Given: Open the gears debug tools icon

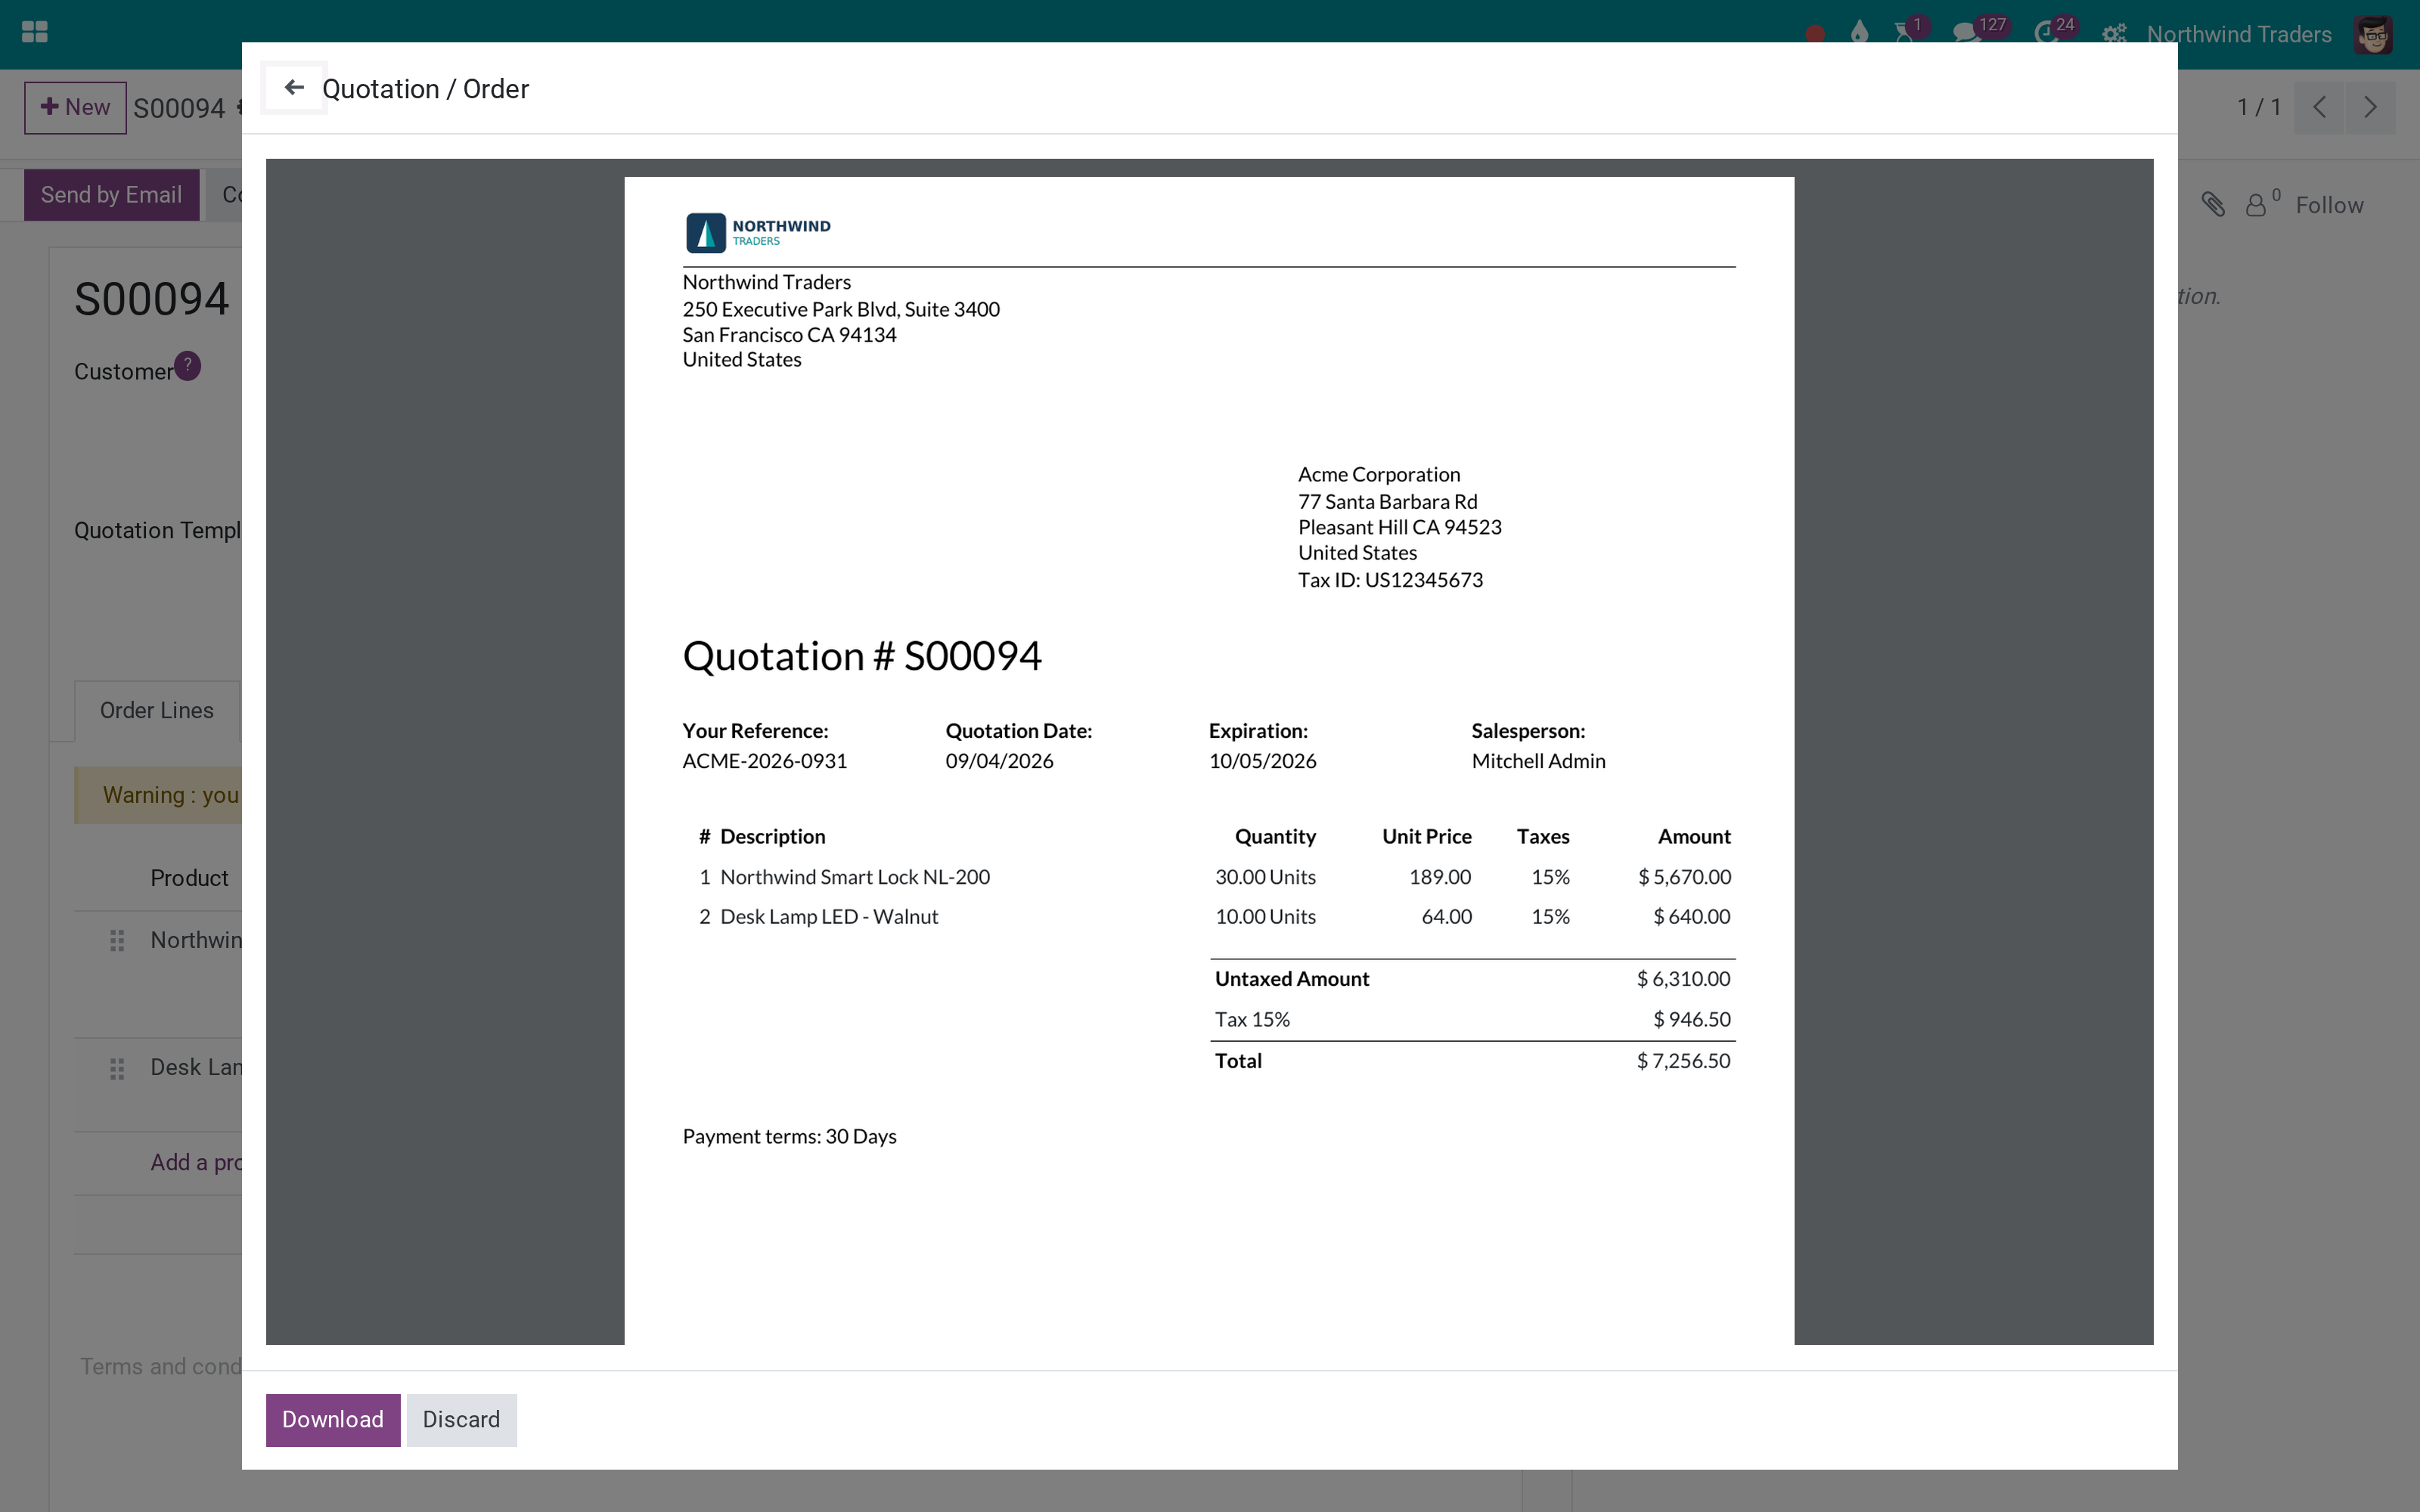Looking at the screenshot, I should (2113, 34).
